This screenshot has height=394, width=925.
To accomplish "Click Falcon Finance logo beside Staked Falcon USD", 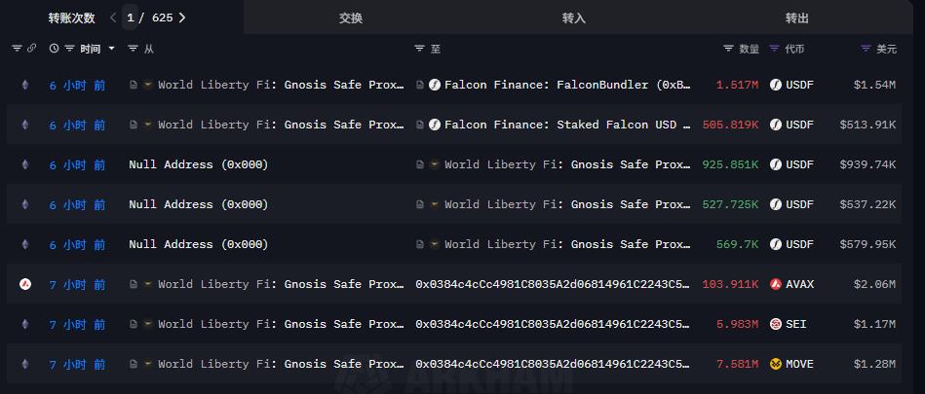I will click(435, 125).
